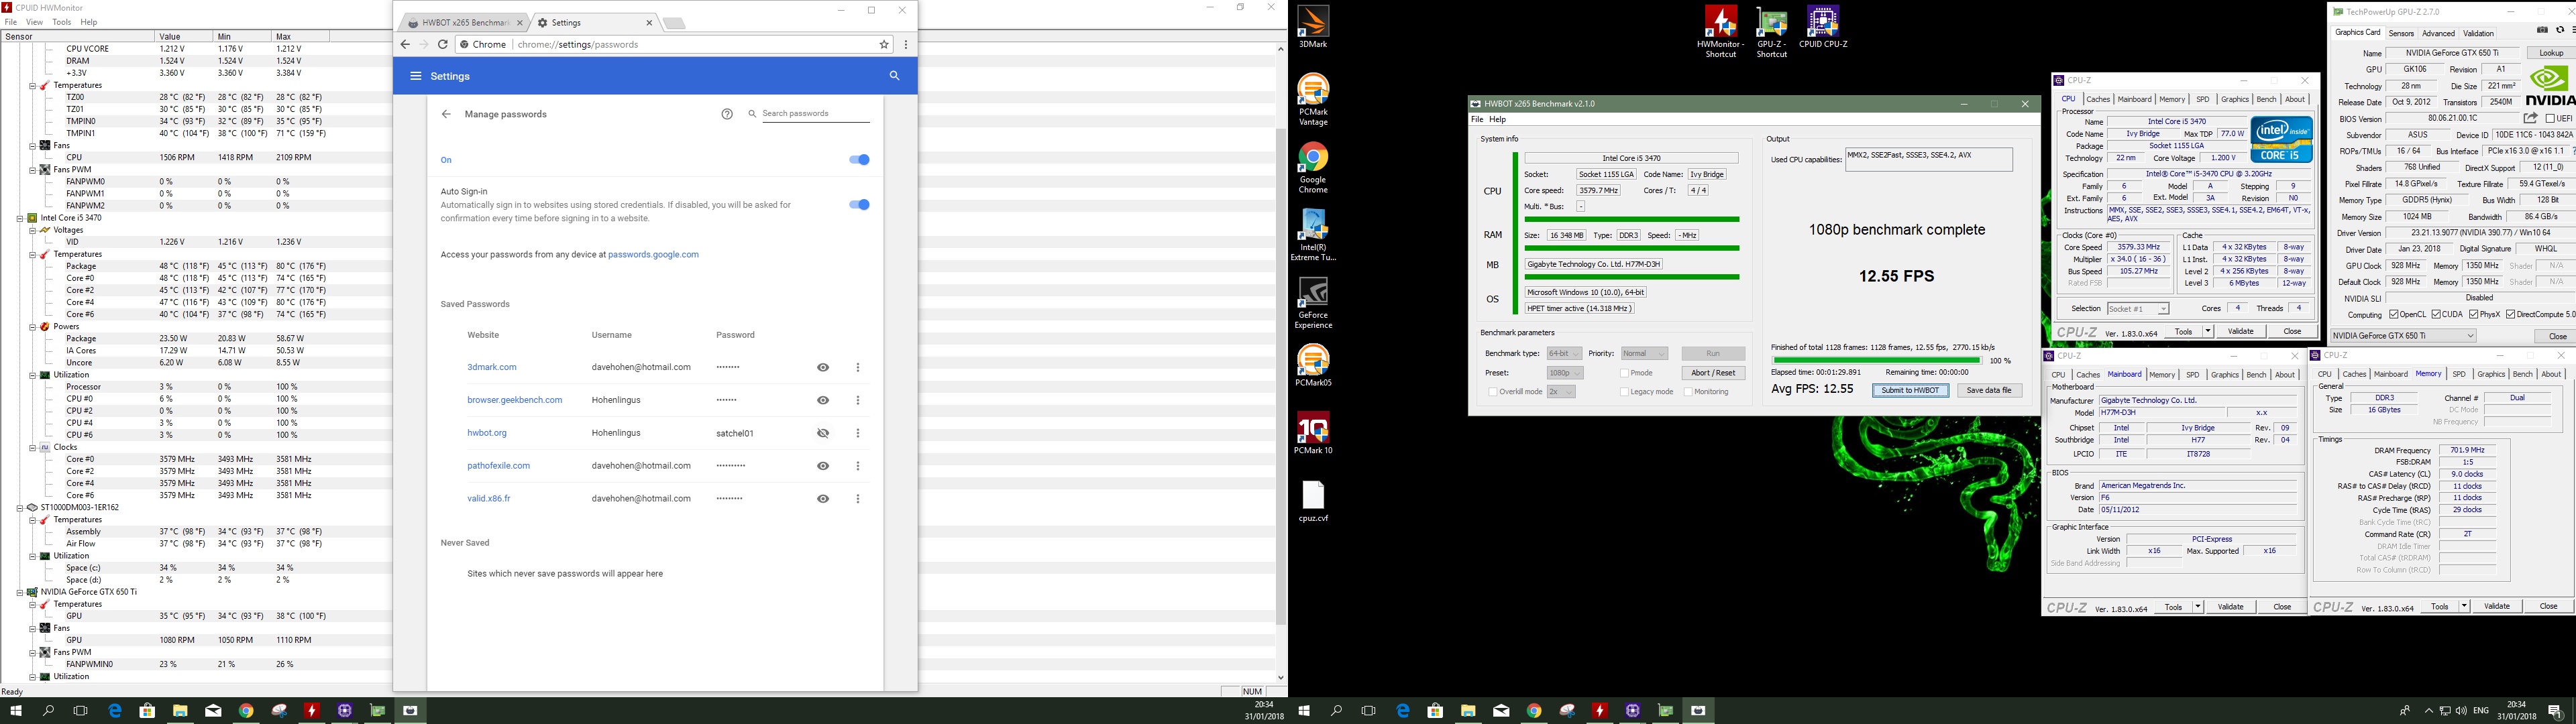Screen dimensions: 2576x724
Task: Select the 3DMark desktop icon
Action: (1313, 27)
